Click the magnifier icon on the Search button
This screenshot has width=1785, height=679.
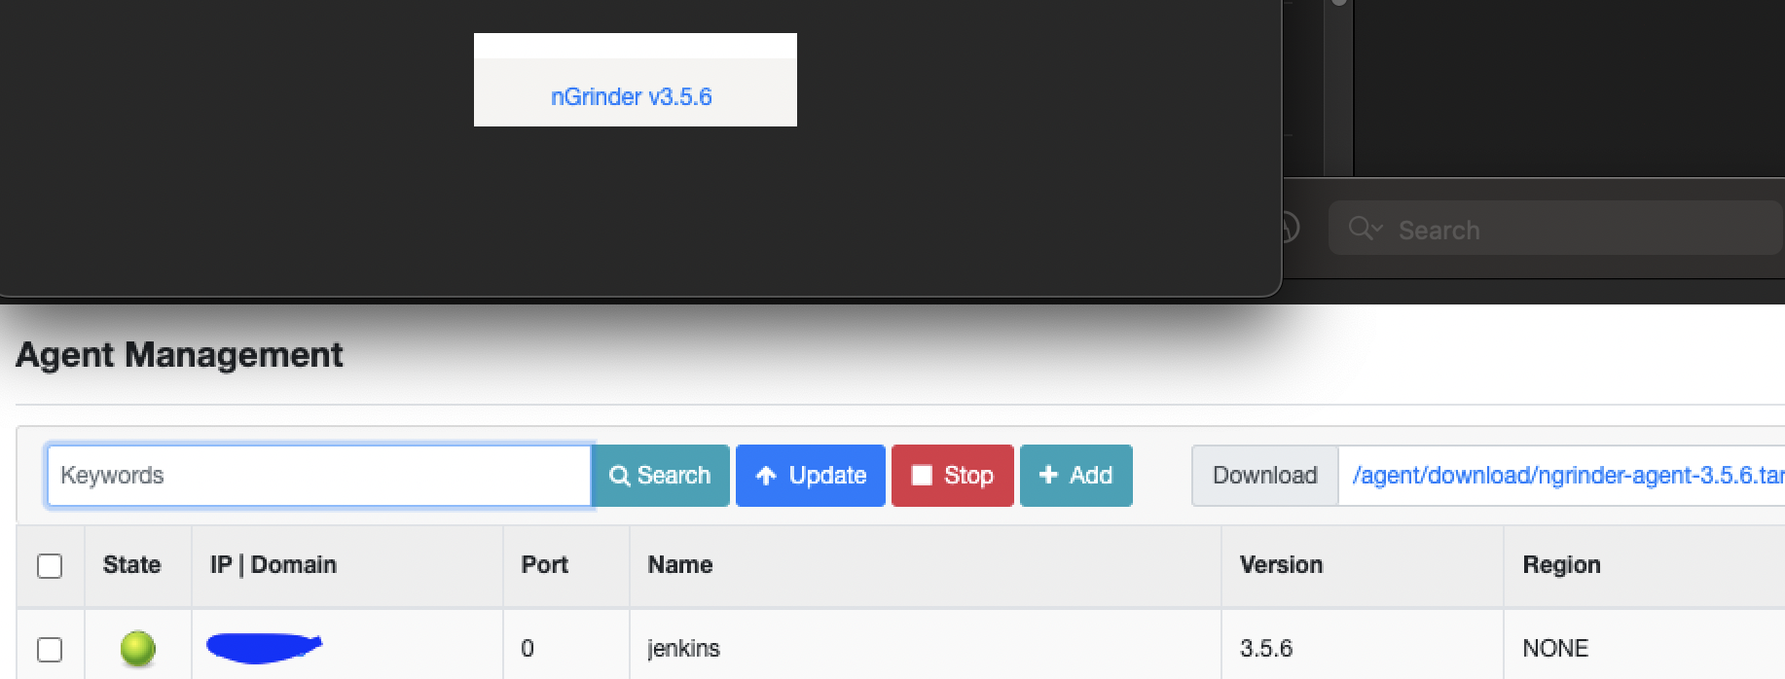619,476
